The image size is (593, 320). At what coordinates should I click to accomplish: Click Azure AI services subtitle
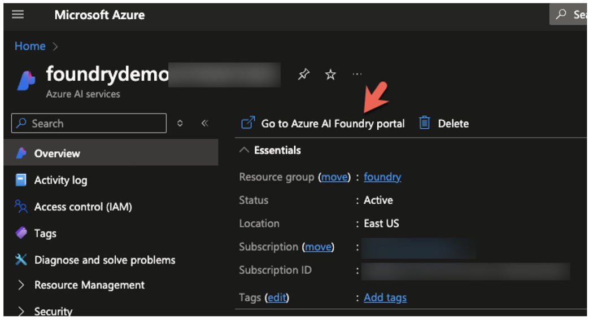click(x=83, y=94)
